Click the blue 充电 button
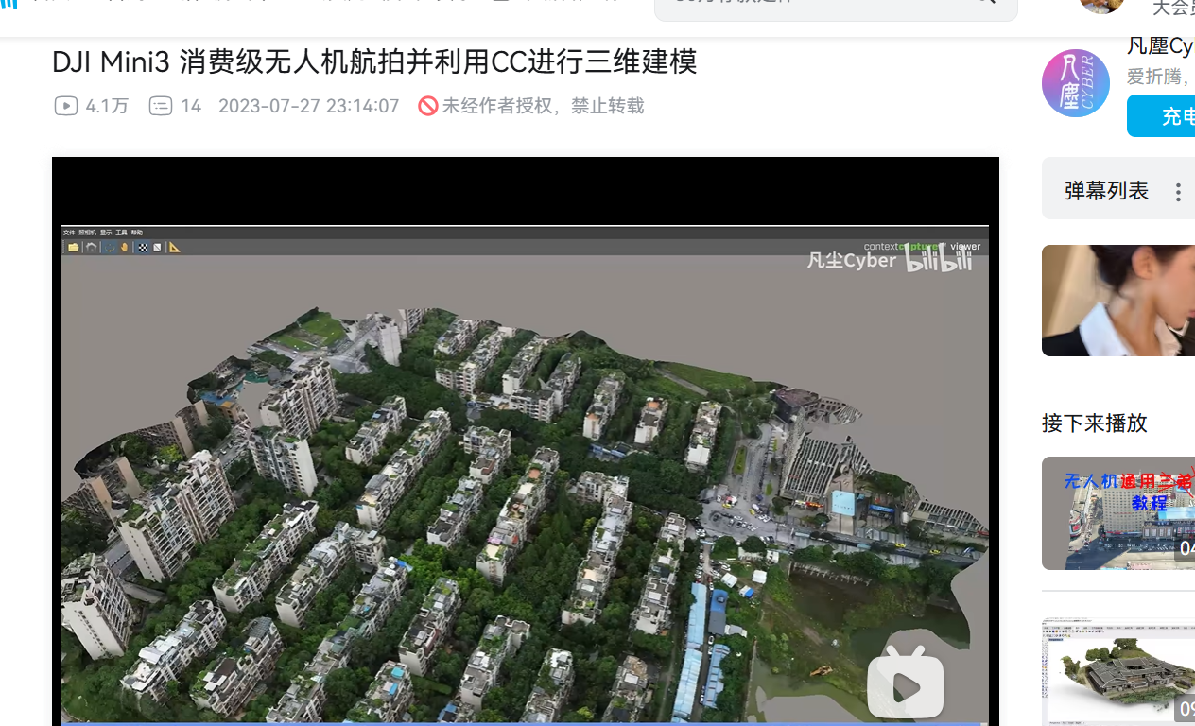This screenshot has height=726, width=1195. 1161,116
